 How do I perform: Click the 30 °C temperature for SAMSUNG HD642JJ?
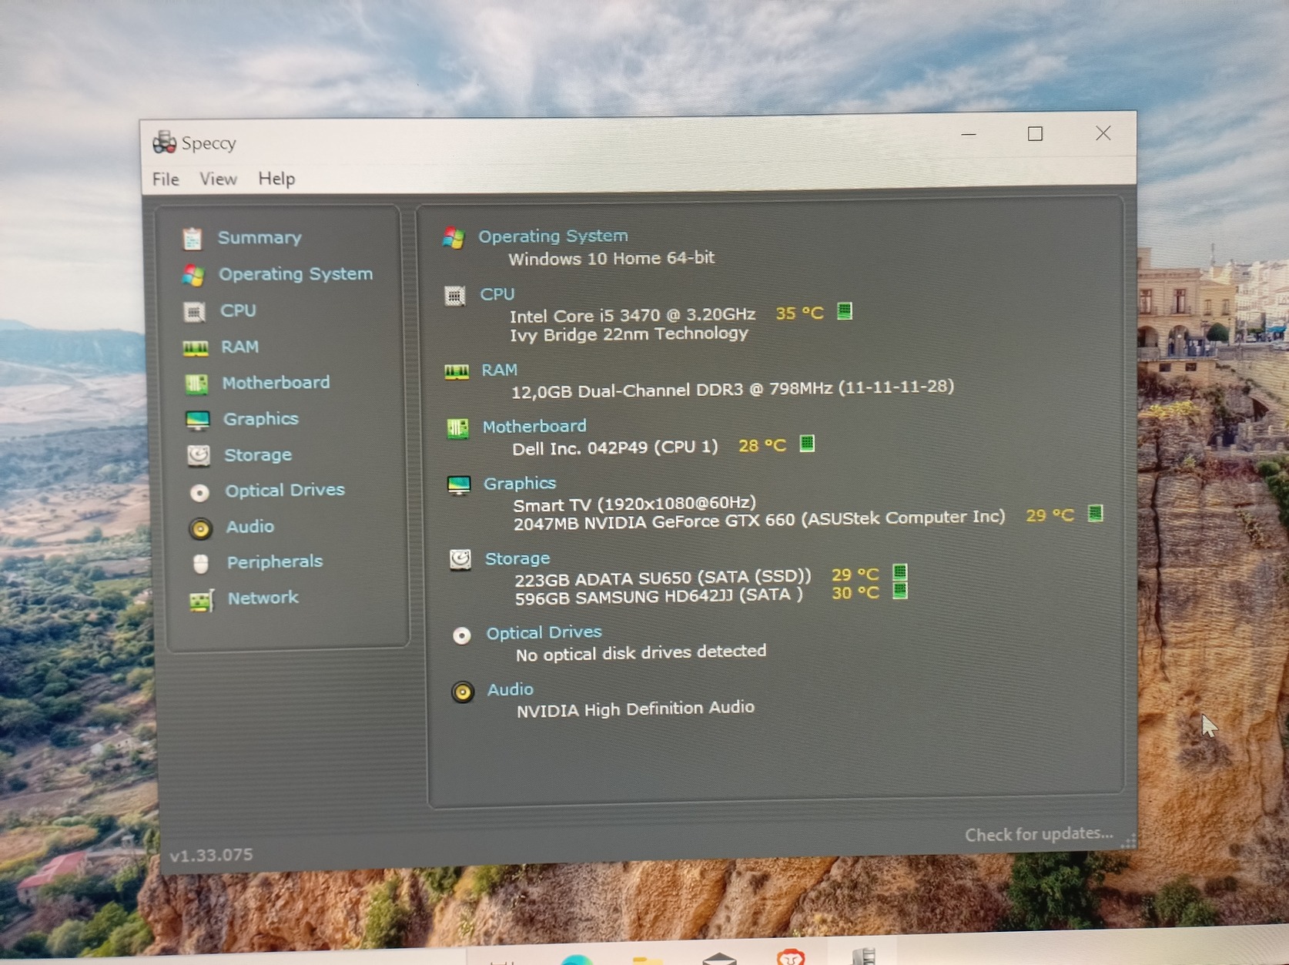point(855,592)
